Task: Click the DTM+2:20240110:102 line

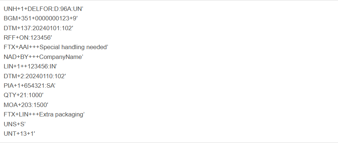Action: click(x=35, y=76)
